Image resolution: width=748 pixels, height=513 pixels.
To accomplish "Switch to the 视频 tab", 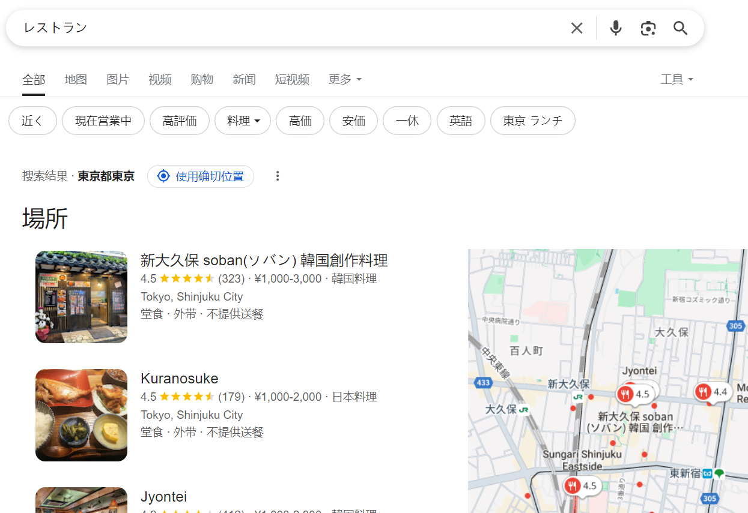I will click(x=160, y=79).
